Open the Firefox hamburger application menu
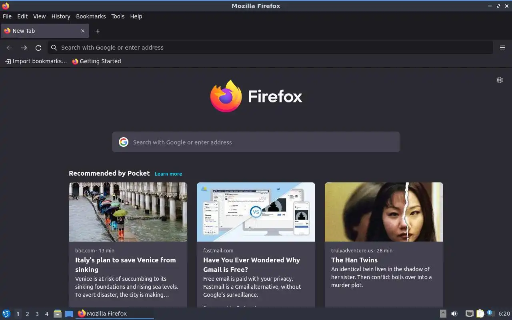 click(502, 48)
